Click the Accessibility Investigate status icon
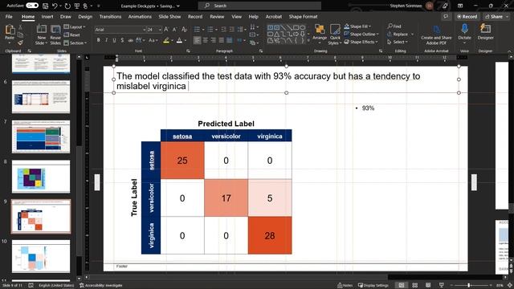This screenshot has height=289, width=514. coord(101,286)
